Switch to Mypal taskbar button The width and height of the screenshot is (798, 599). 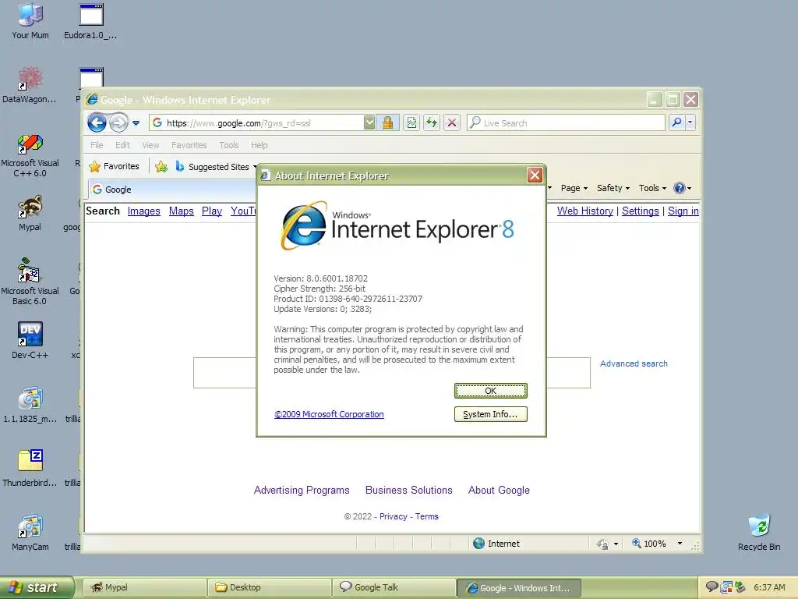point(144,587)
